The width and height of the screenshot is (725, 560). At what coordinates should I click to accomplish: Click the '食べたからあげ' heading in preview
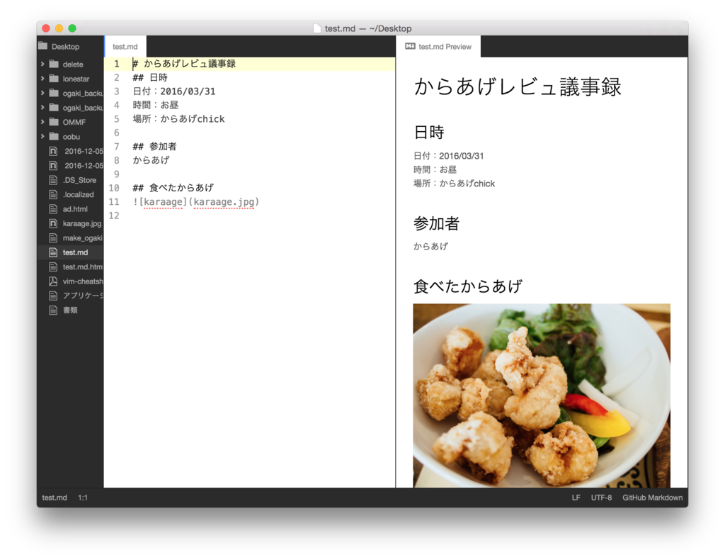coord(468,286)
